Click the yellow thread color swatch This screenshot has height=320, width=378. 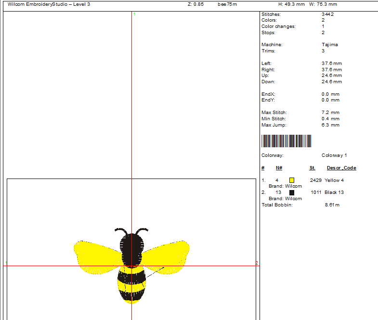(292, 180)
